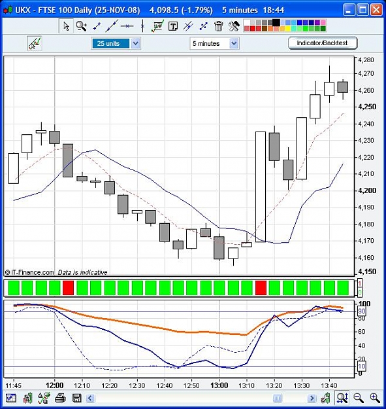This screenshot has height=409, width=386.
Task: Click the horizontal scrollbar thumb handle
Action: (x=278, y=399)
